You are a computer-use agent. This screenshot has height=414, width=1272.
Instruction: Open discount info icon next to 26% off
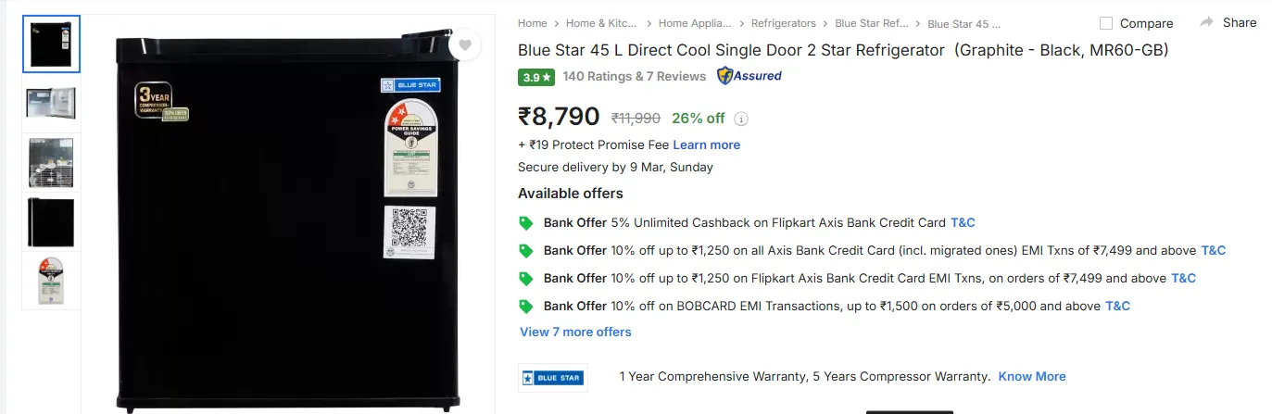tap(740, 119)
